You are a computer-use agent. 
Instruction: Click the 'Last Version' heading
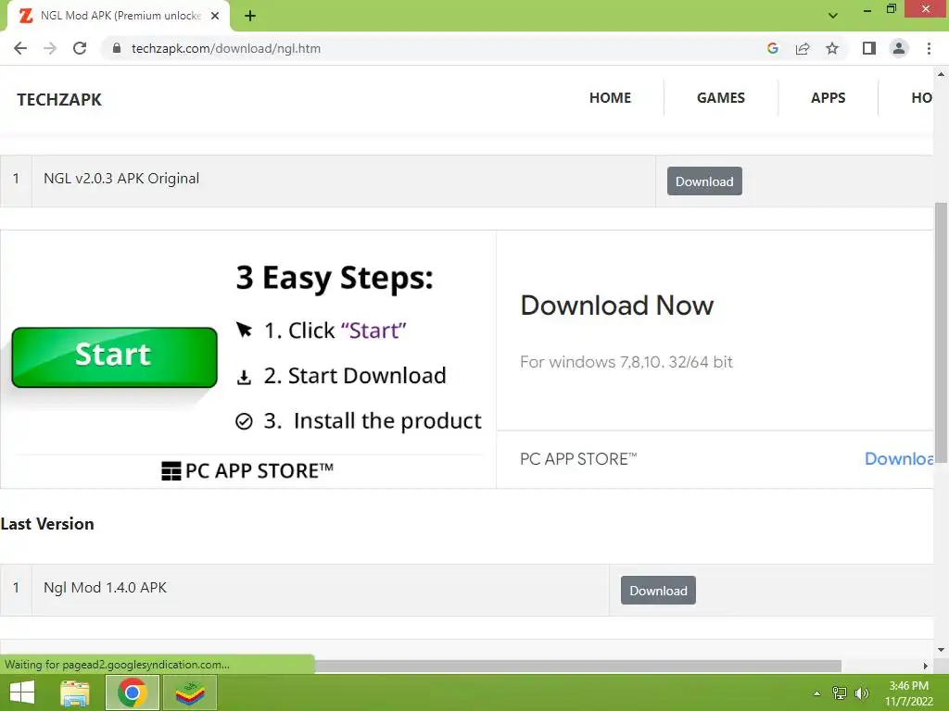47,524
